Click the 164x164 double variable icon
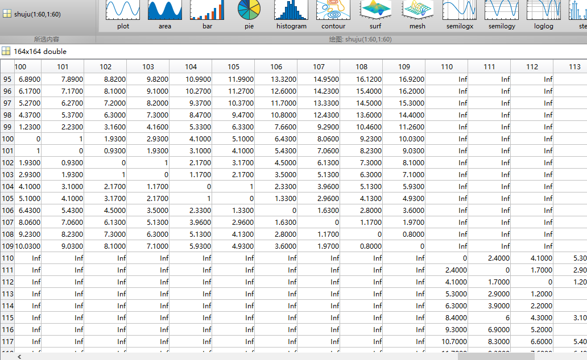Viewport: 587px width, 360px height. (x=6, y=51)
